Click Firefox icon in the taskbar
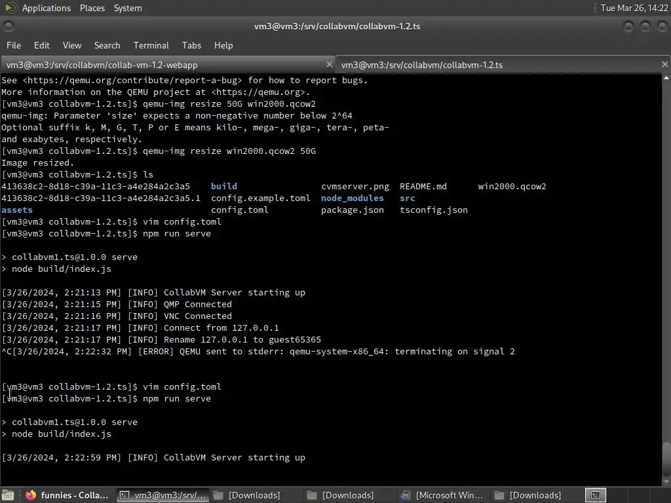 31,495
